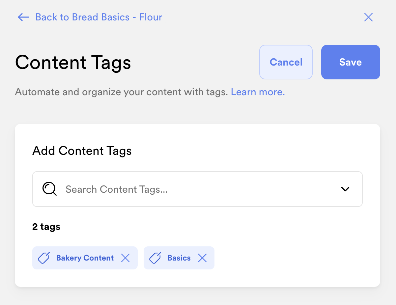Remove the Bakery Content tag
The image size is (396, 305).
pos(126,258)
